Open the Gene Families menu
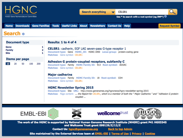Image resolution: width=183 pixels, height=138 pixels. point(41,26)
